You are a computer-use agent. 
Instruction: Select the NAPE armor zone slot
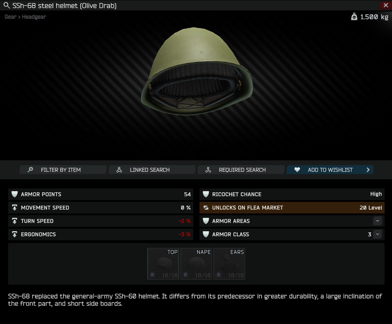tap(196, 264)
